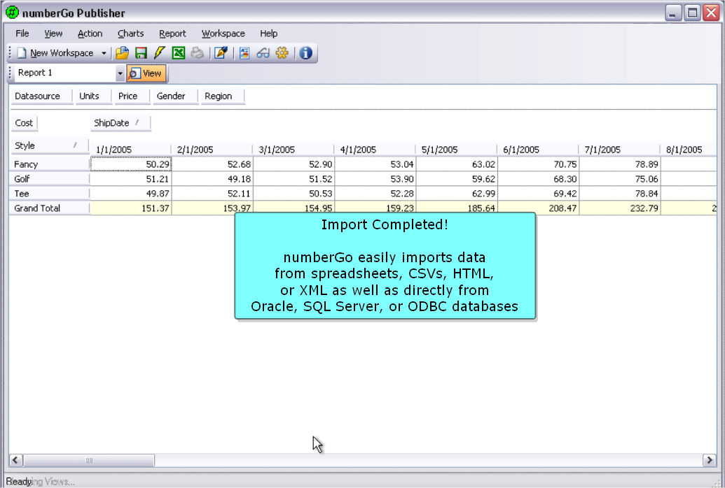This screenshot has width=725, height=488.
Task: Click cell value 78.89
Action: tap(619, 164)
